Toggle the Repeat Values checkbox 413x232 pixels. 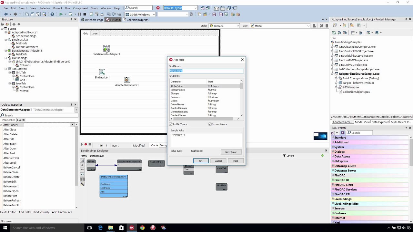coord(210,124)
